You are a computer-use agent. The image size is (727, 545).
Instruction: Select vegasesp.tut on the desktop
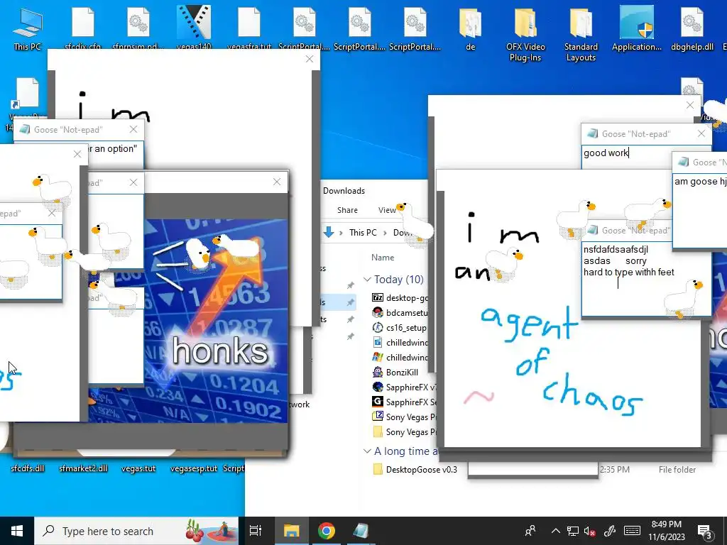pos(194,468)
